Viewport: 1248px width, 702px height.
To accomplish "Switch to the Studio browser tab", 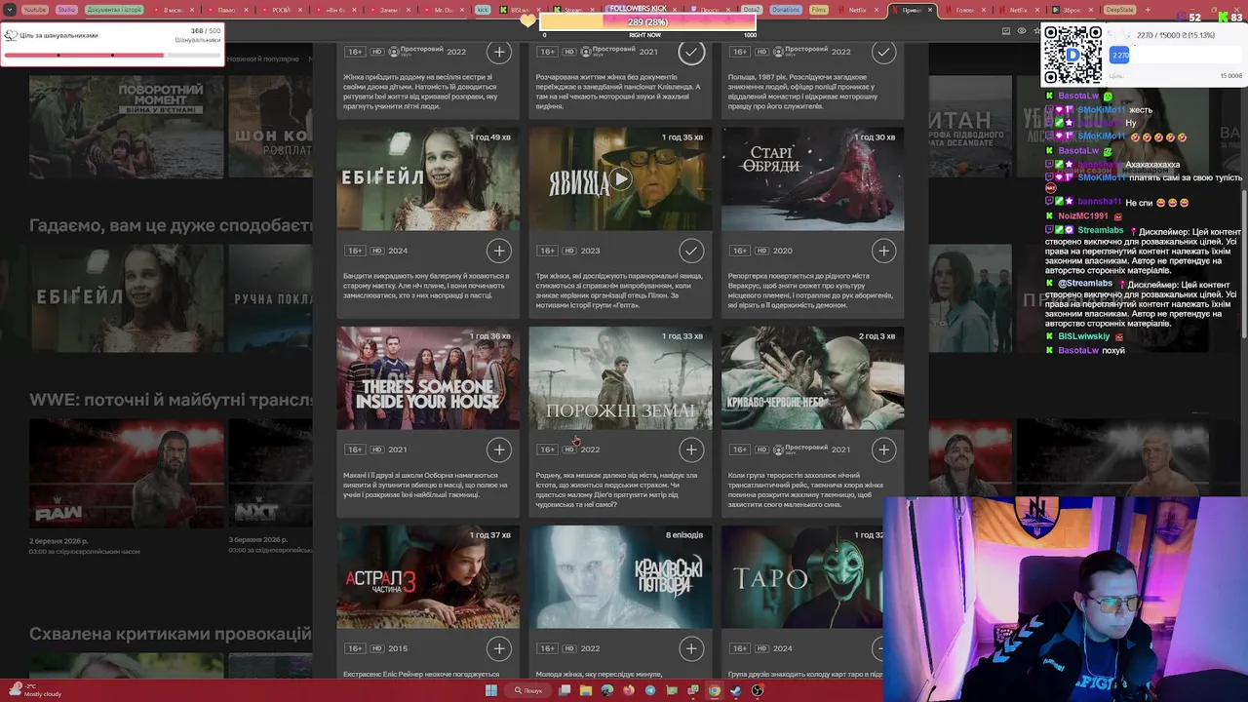I will pos(66,10).
